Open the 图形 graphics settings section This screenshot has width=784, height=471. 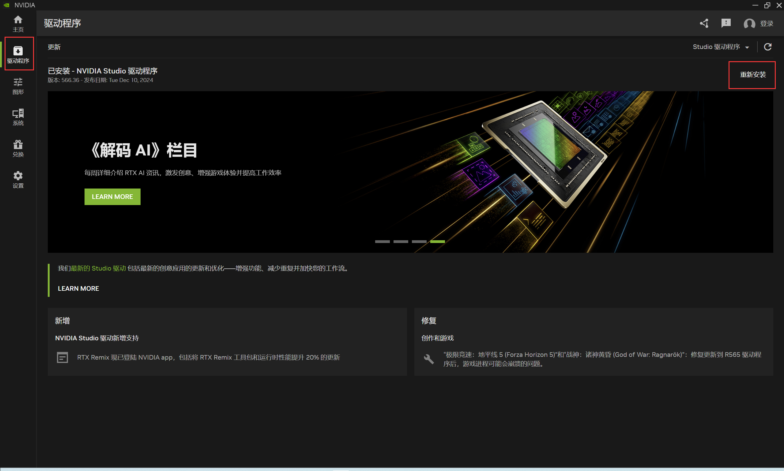click(x=18, y=86)
